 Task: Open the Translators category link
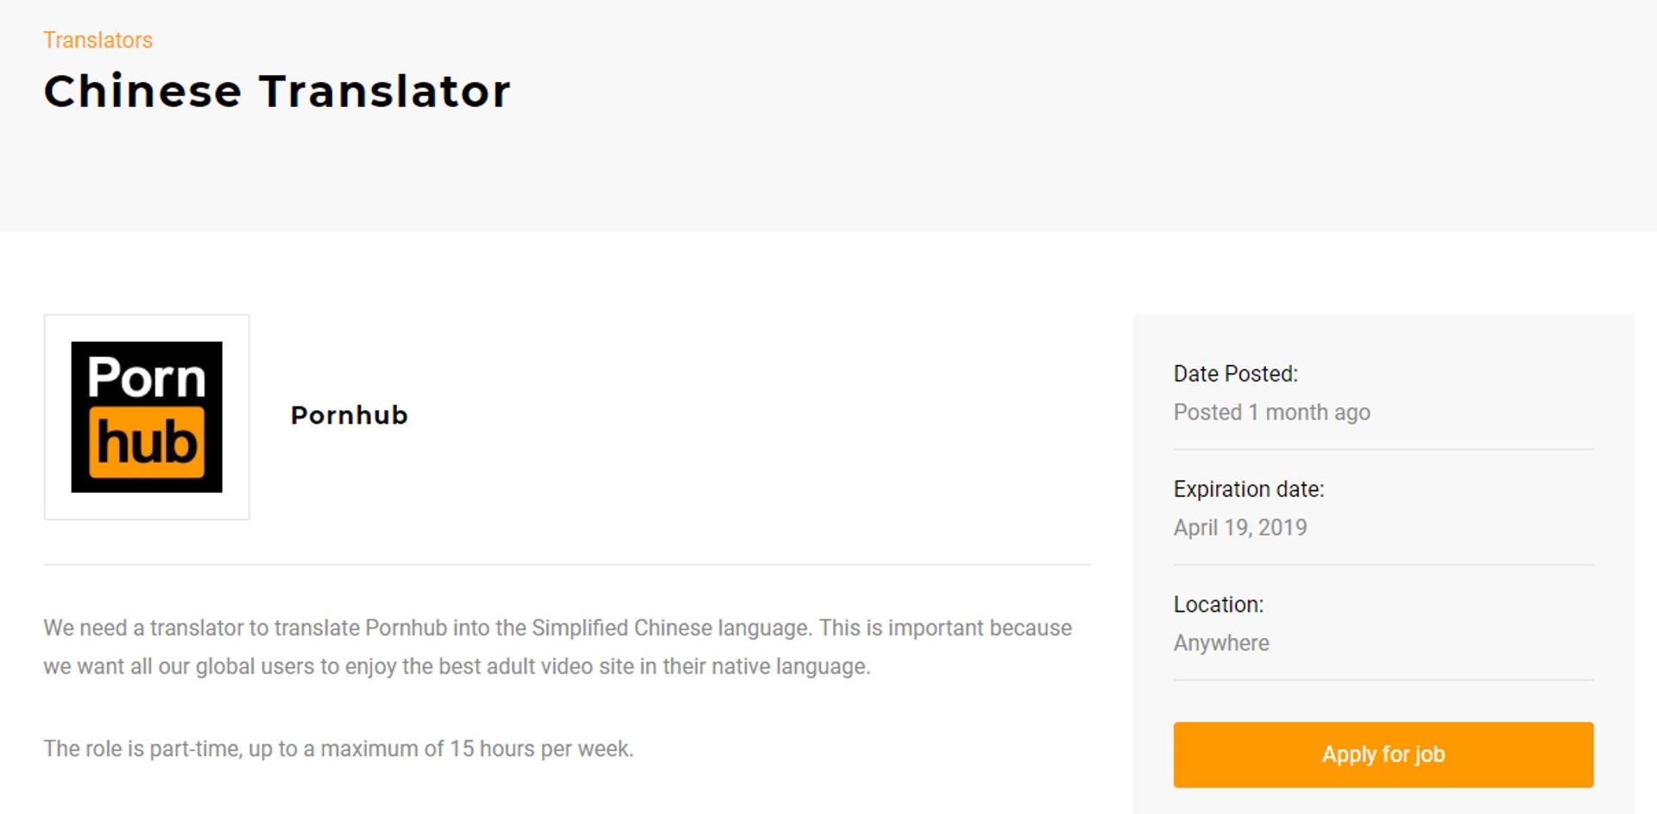[x=98, y=41]
